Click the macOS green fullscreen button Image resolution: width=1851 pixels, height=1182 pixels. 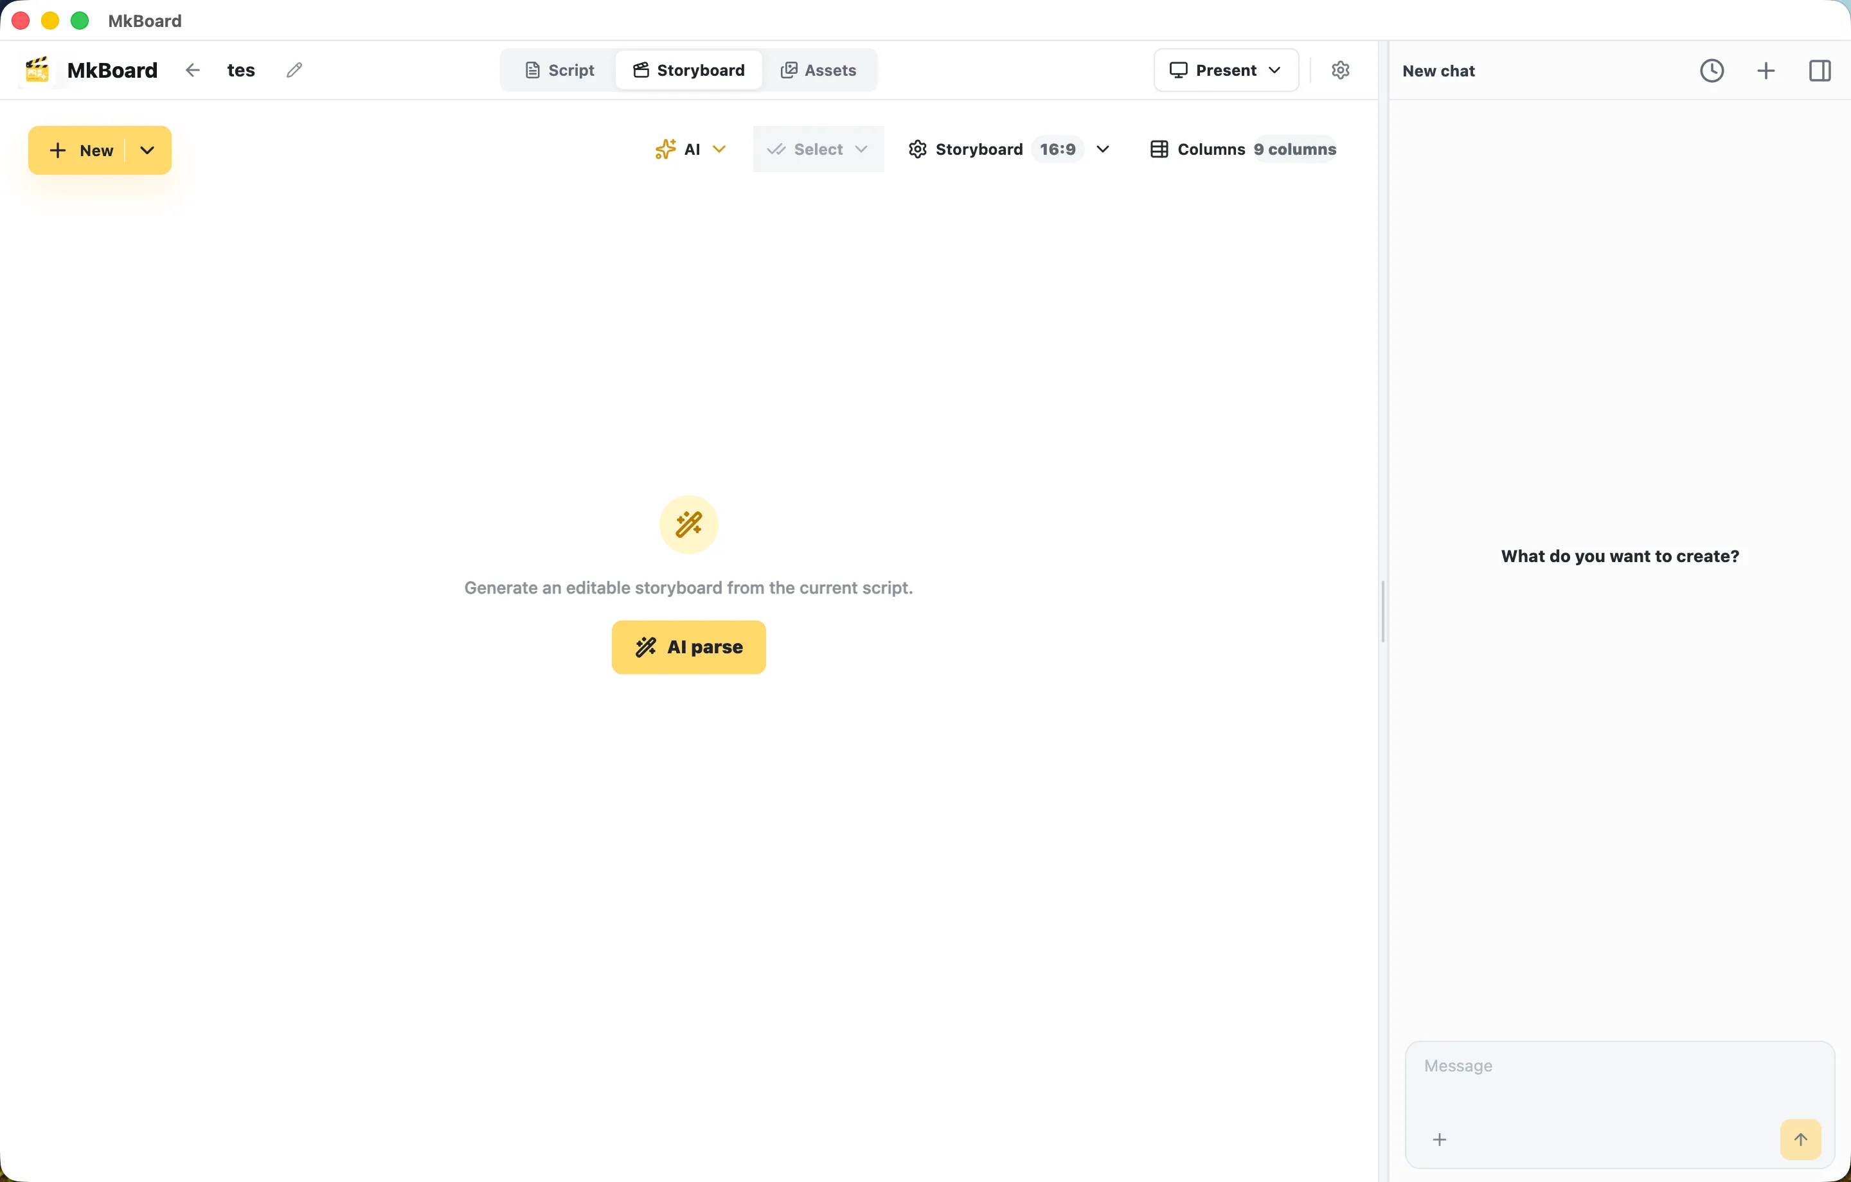80,21
